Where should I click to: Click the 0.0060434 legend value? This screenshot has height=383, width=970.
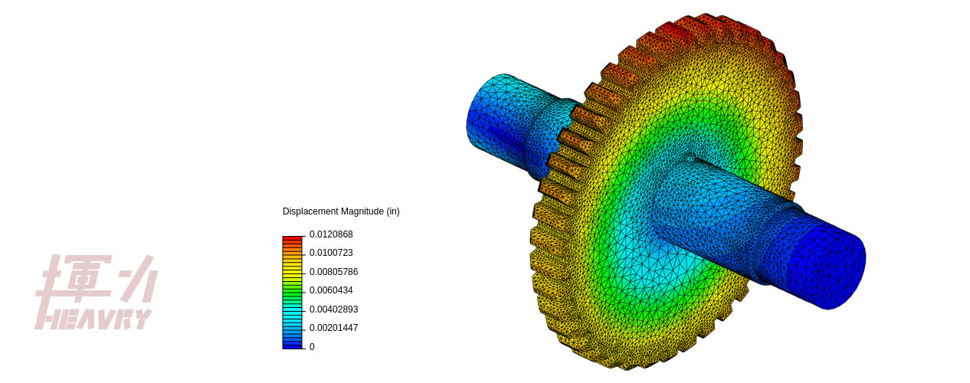(x=331, y=290)
